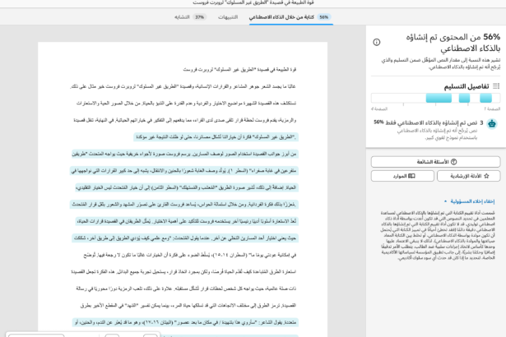The width and height of the screenshot is (506, 337).
Task: Click the list icon next to تفاصيل التسليم
Action: point(496,86)
